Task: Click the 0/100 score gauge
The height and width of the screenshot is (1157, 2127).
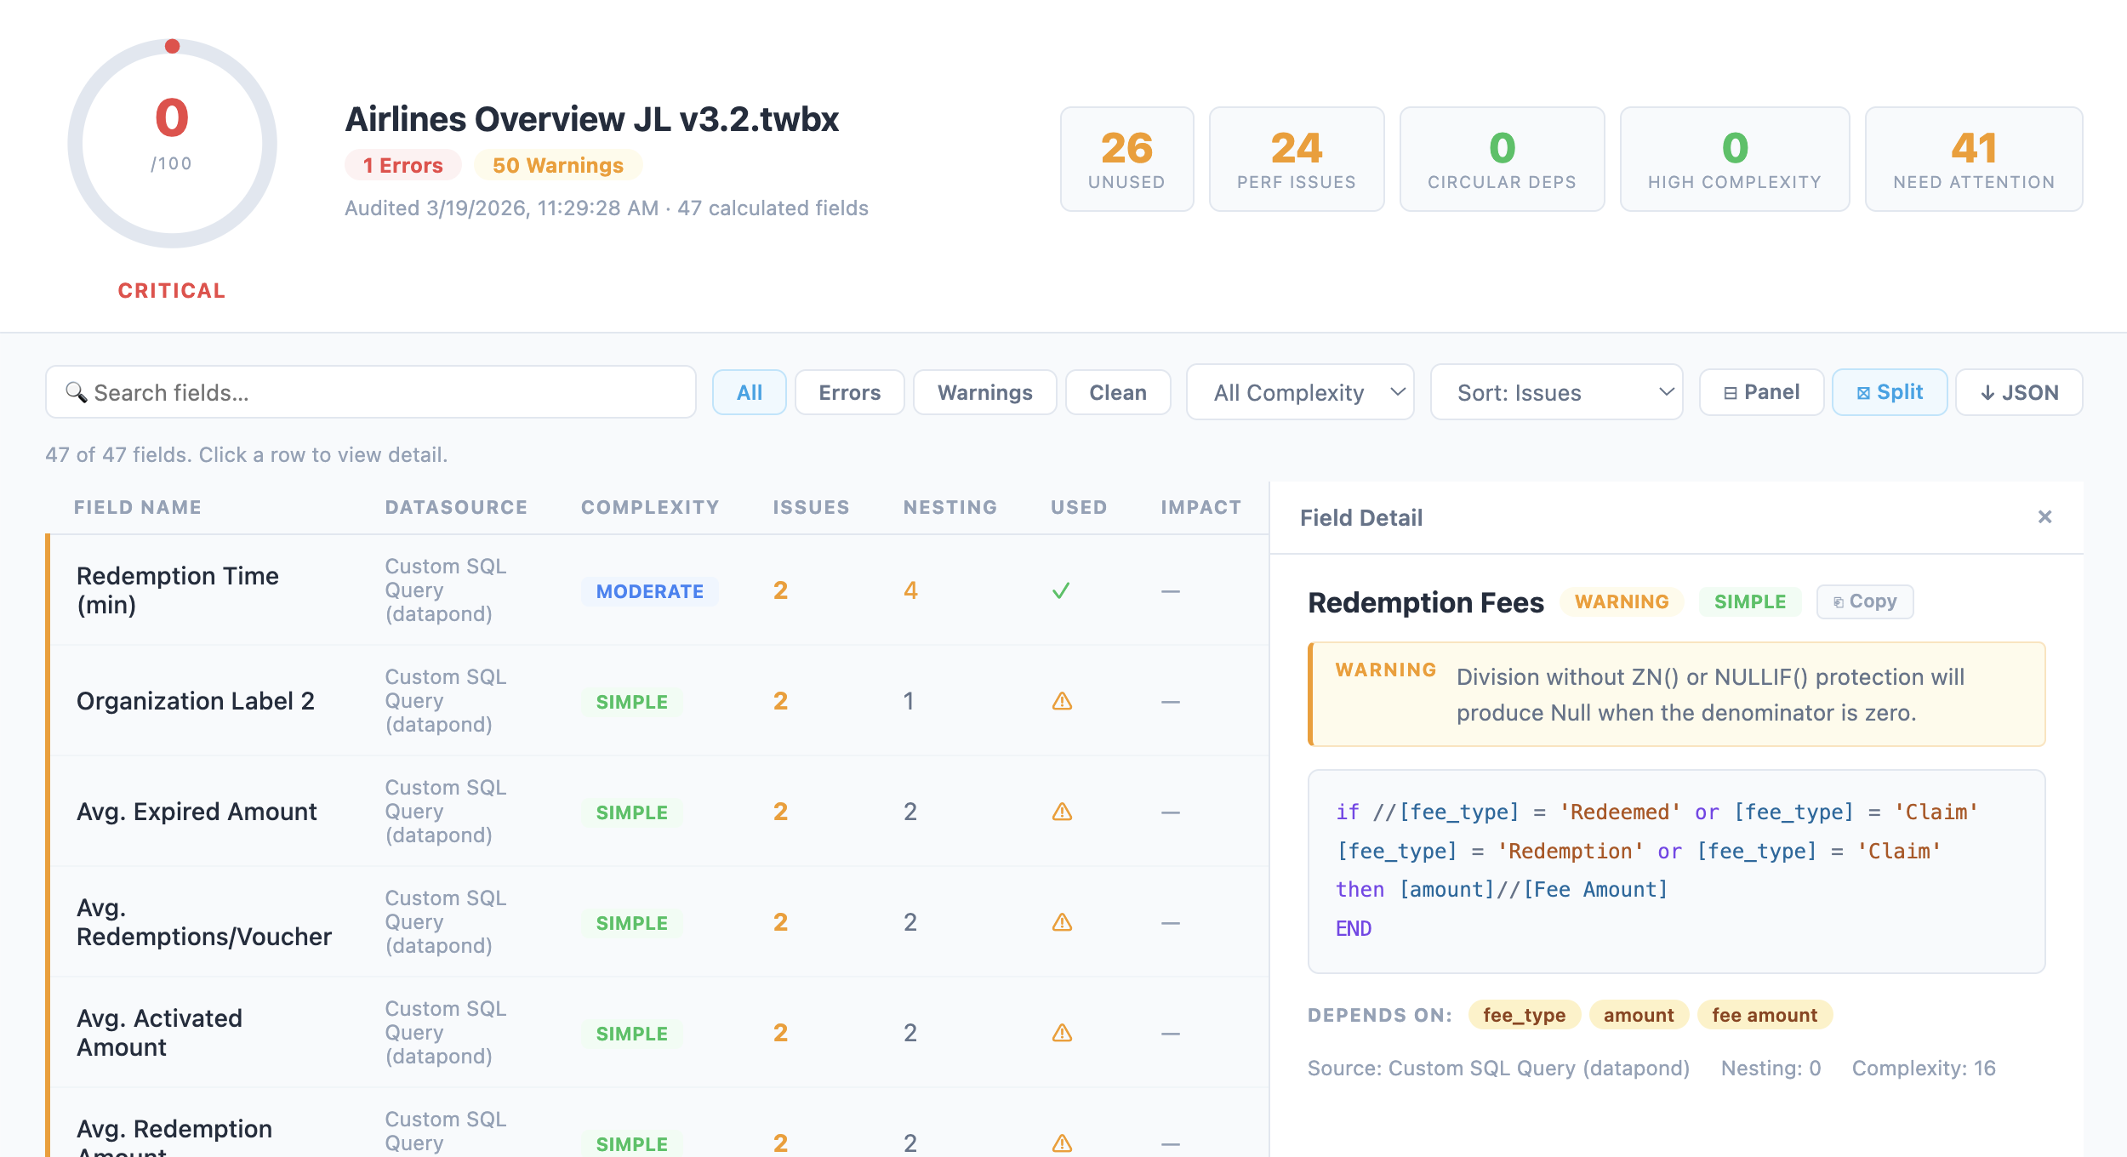Action: pyautogui.click(x=172, y=143)
